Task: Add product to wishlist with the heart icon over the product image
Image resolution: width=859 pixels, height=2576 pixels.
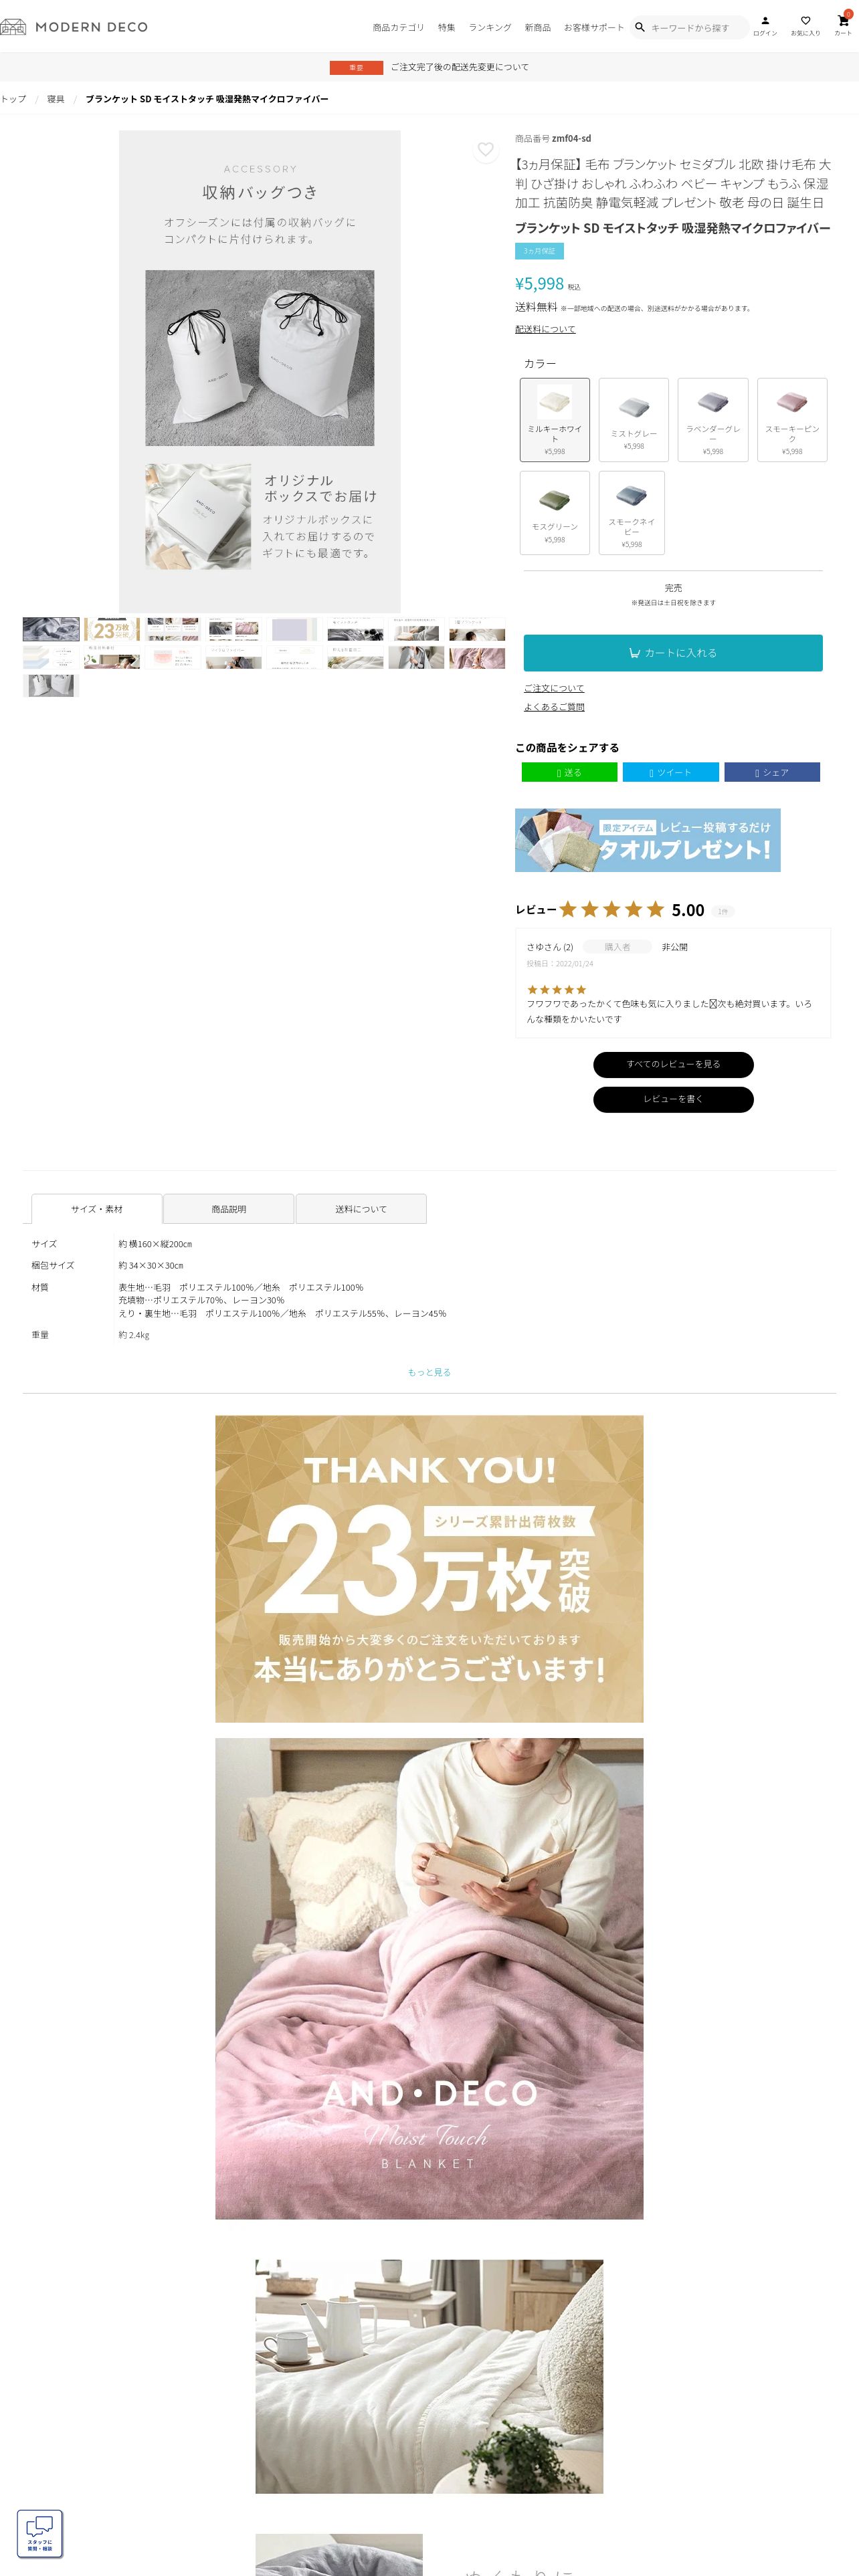Action: tap(485, 150)
